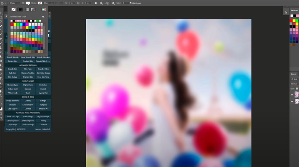Pick the yellow swatch in top grid row

point(15,24)
